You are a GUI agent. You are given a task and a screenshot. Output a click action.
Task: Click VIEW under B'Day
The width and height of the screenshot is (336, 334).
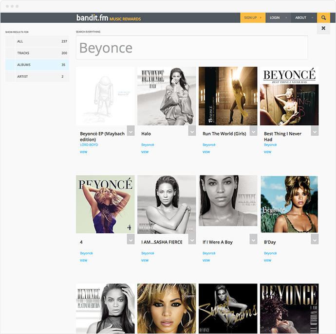click(x=267, y=261)
